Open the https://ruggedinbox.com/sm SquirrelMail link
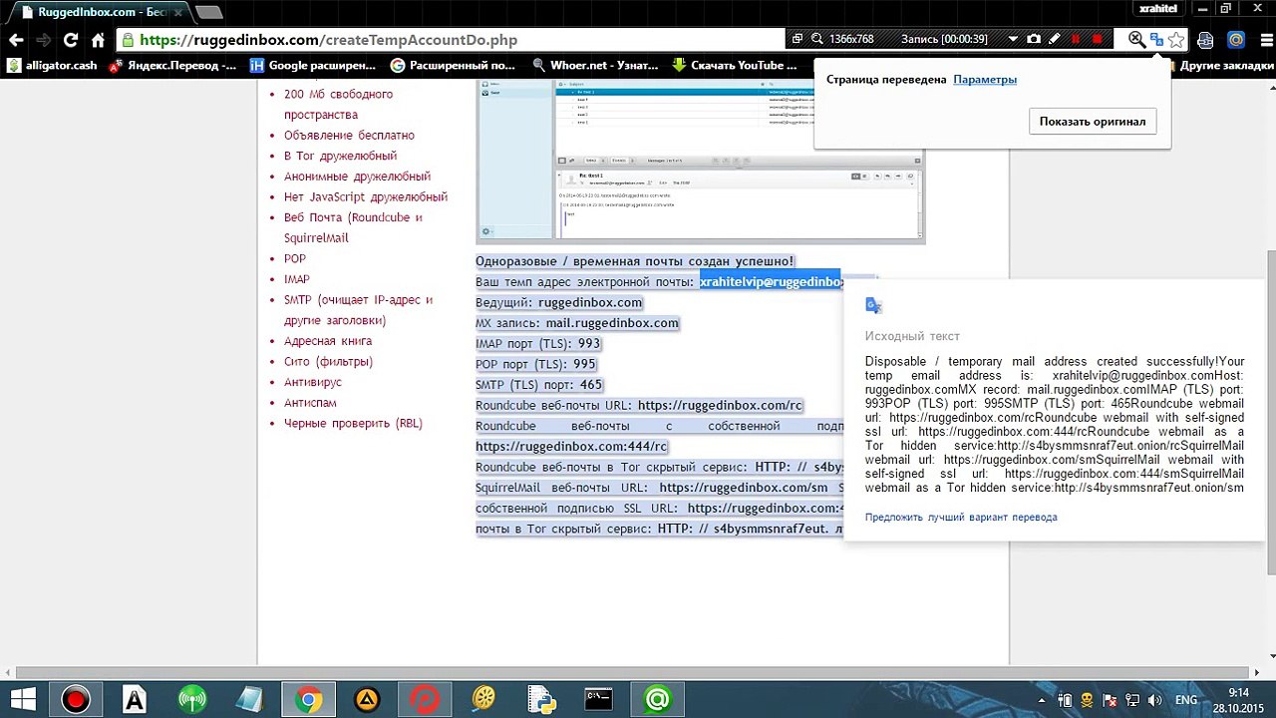This screenshot has height=718, width=1276. click(x=744, y=488)
